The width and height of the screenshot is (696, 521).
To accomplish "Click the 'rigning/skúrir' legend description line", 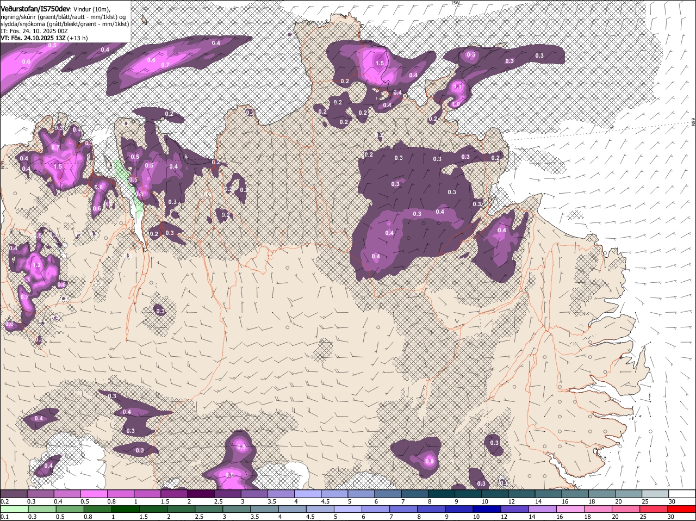I will click(63, 17).
